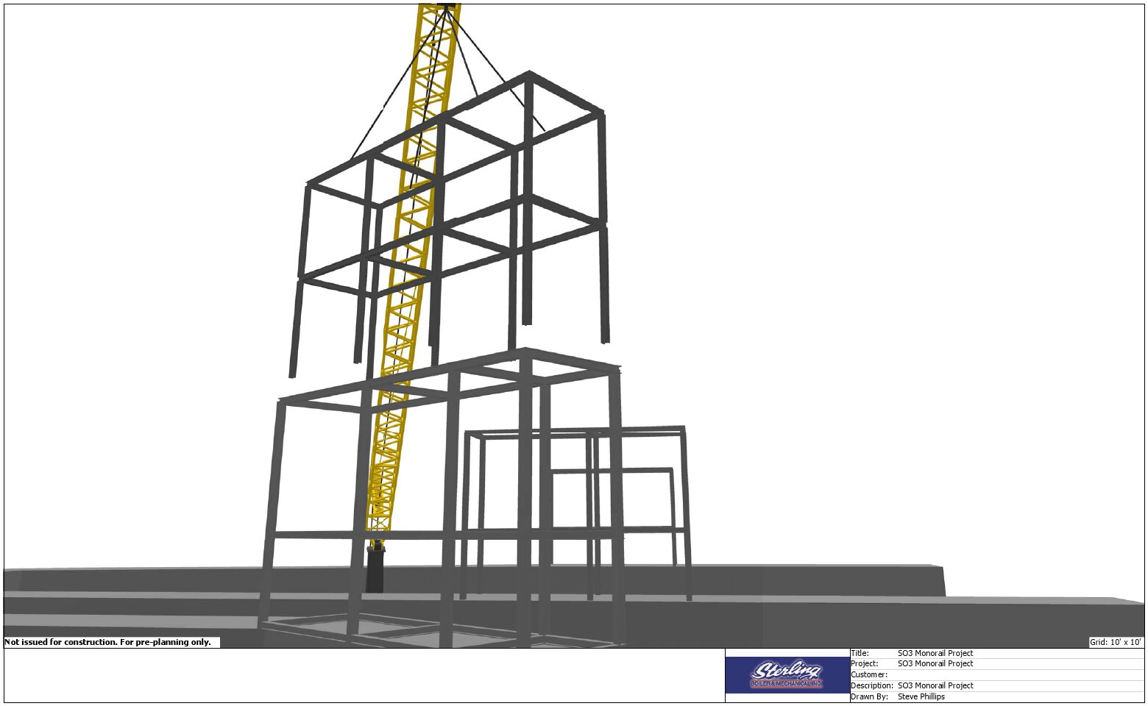Screen dimensions: 1148x706
Task: Click the Not issued for construction notice
Action: click(108, 642)
